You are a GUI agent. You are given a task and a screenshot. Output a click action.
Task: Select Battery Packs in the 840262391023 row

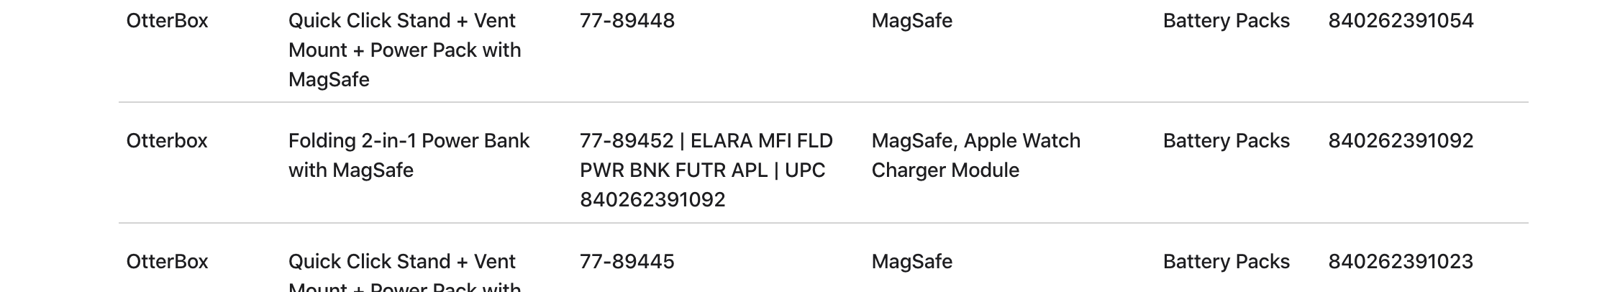pos(1226,262)
